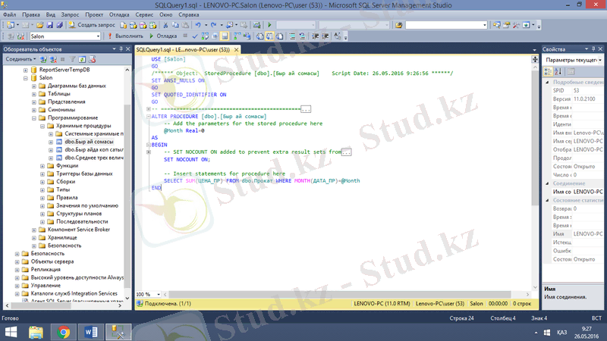The image size is (607, 341).
Task: Click the filter funnel icon in Object Explorer
Action: point(72,60)
